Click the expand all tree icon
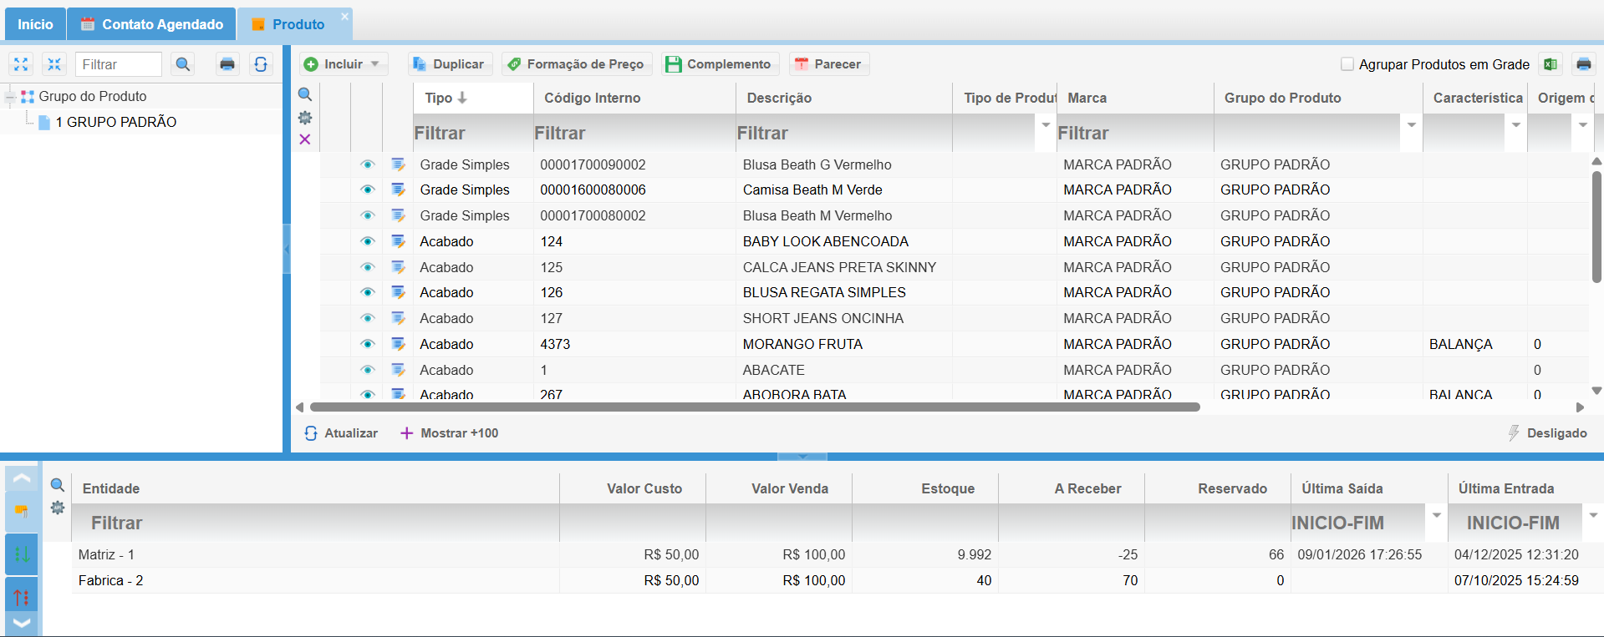The height and width of the screenshot is (637, 1604). pyautogui.click(x=21, y=64)
